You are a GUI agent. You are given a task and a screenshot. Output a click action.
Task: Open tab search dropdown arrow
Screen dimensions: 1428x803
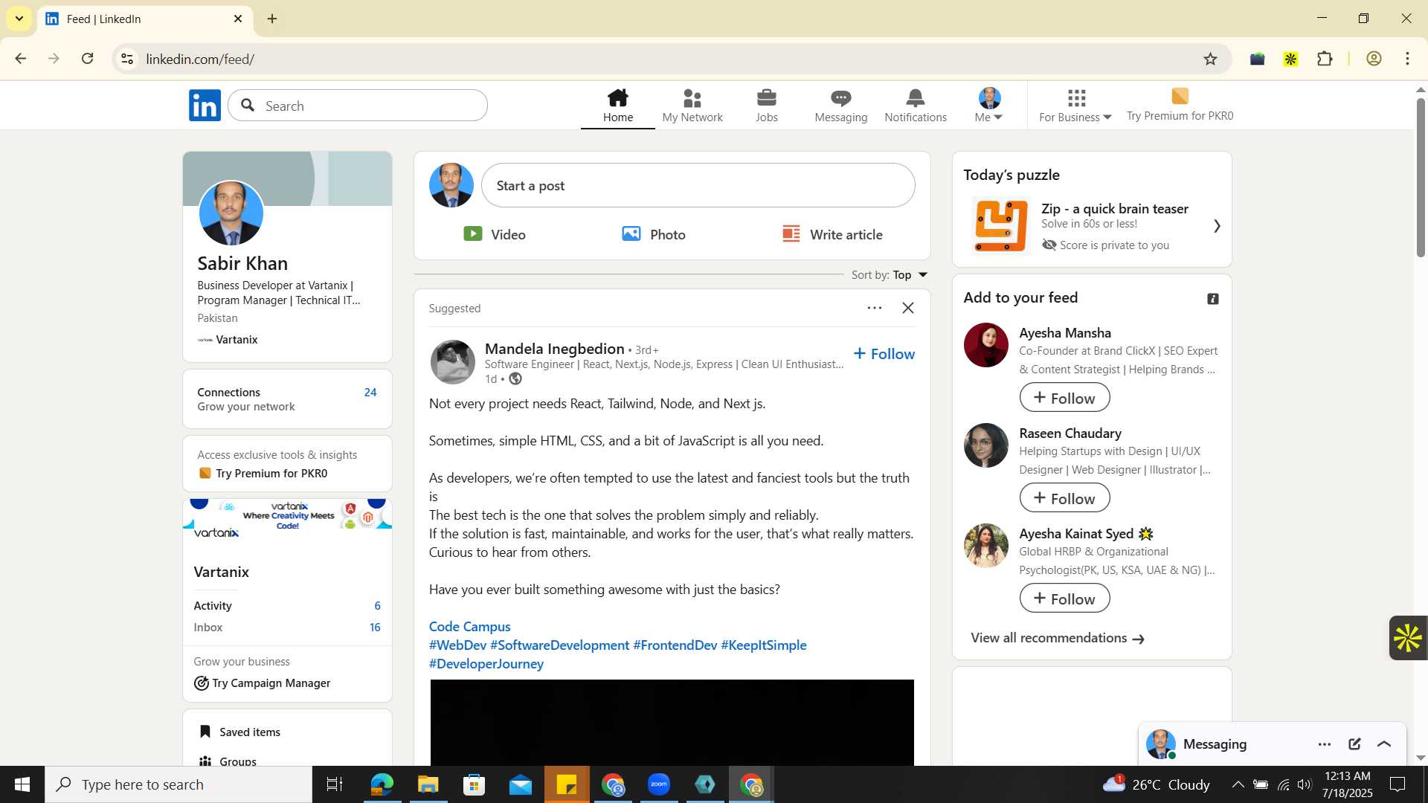[19, 19]
